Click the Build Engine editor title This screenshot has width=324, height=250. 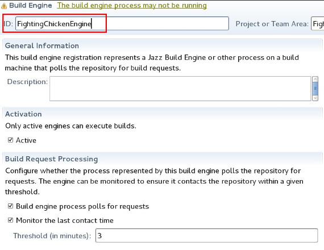31,5
